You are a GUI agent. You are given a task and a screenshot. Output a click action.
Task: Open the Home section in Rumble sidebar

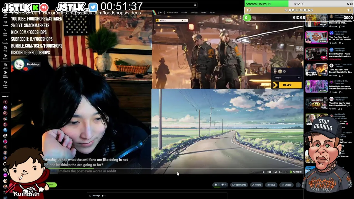5,15
